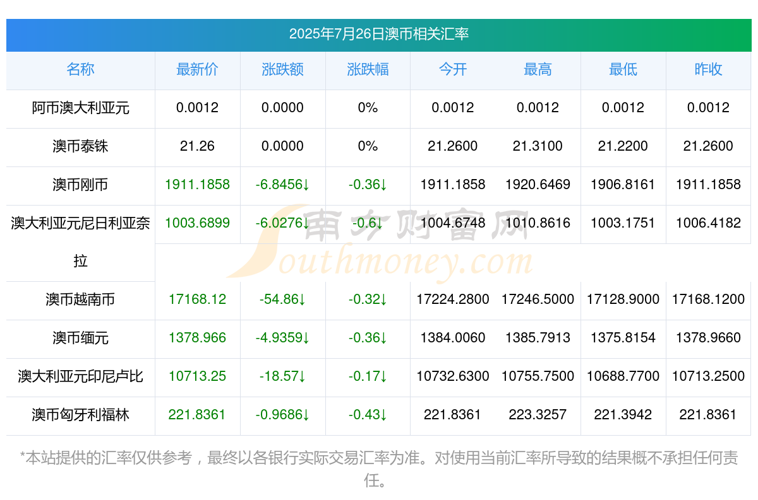Select the change amount -6.0276↓
This screenshot has height=500, width=758.
pos(282,223)
